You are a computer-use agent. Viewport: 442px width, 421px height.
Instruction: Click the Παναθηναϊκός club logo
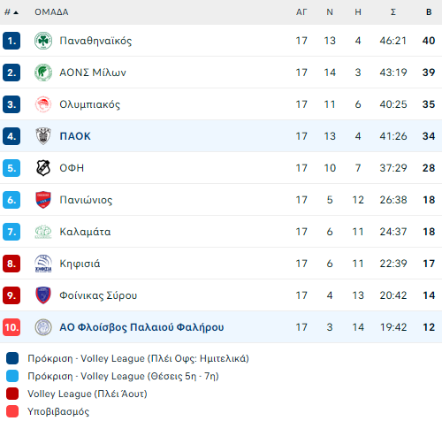[43, 41]
